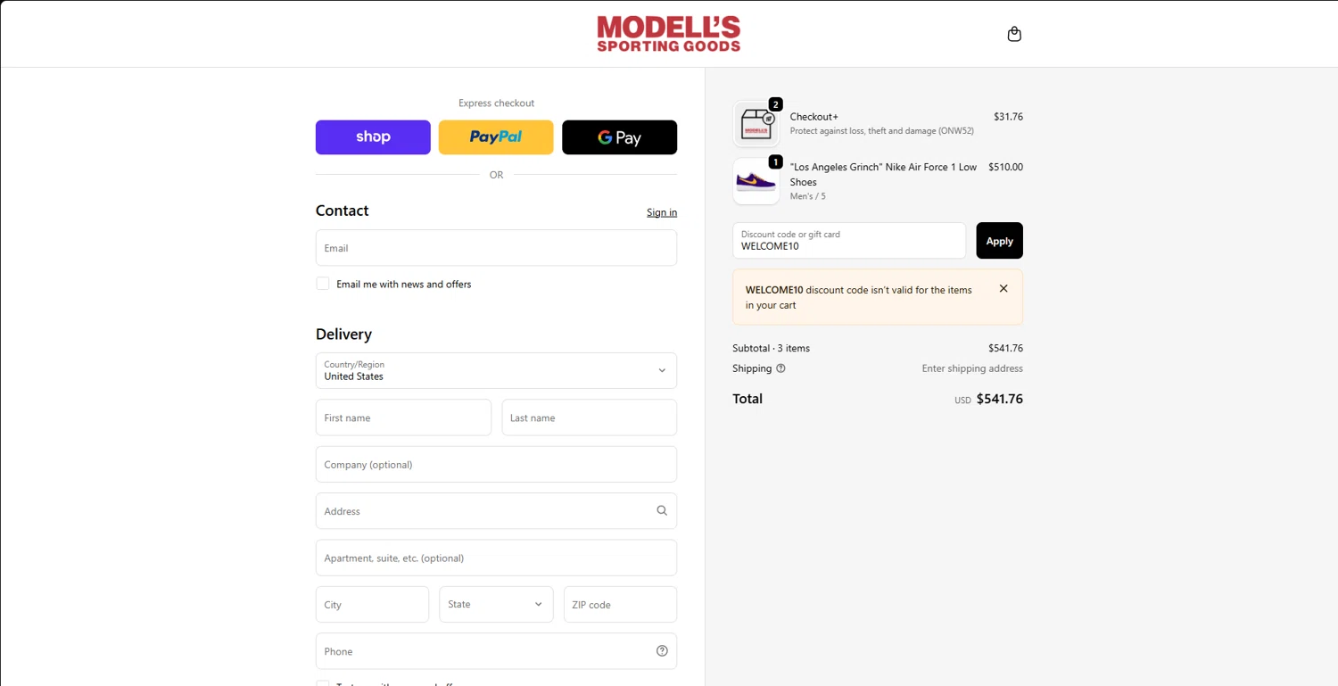This screenshot has width=1338, height=686.
Task: Click the discount code field with WELCOME10
Action: click(x=849, y=241)
